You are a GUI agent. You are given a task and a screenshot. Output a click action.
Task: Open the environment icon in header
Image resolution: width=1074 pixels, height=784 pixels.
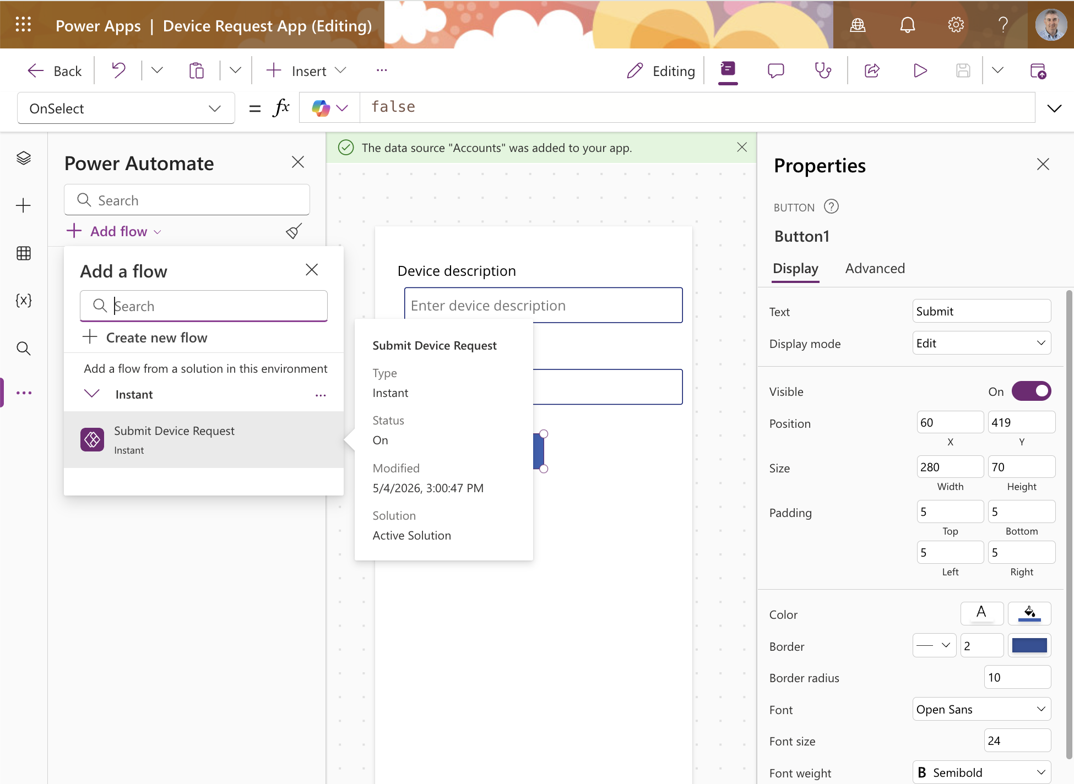tap(858, 25)
